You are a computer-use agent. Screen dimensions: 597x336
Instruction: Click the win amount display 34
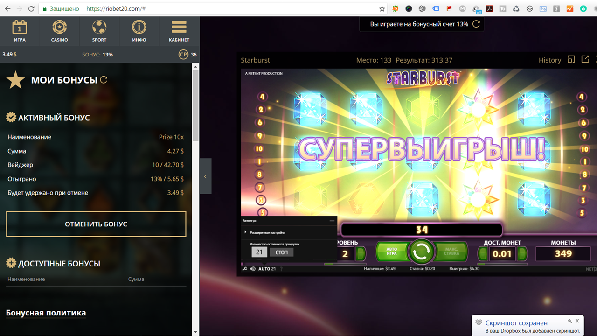point(422,230)
